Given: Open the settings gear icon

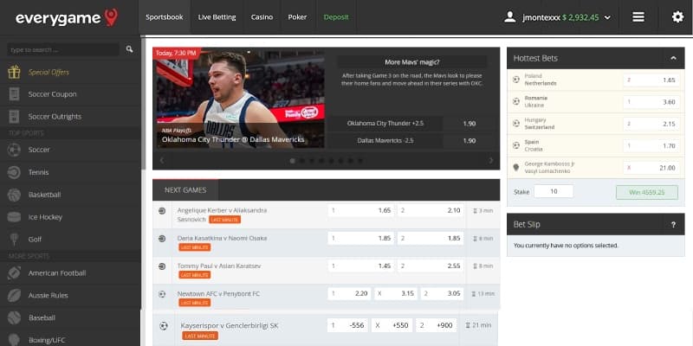Looking at the screenshot, I should click(677, 16).
